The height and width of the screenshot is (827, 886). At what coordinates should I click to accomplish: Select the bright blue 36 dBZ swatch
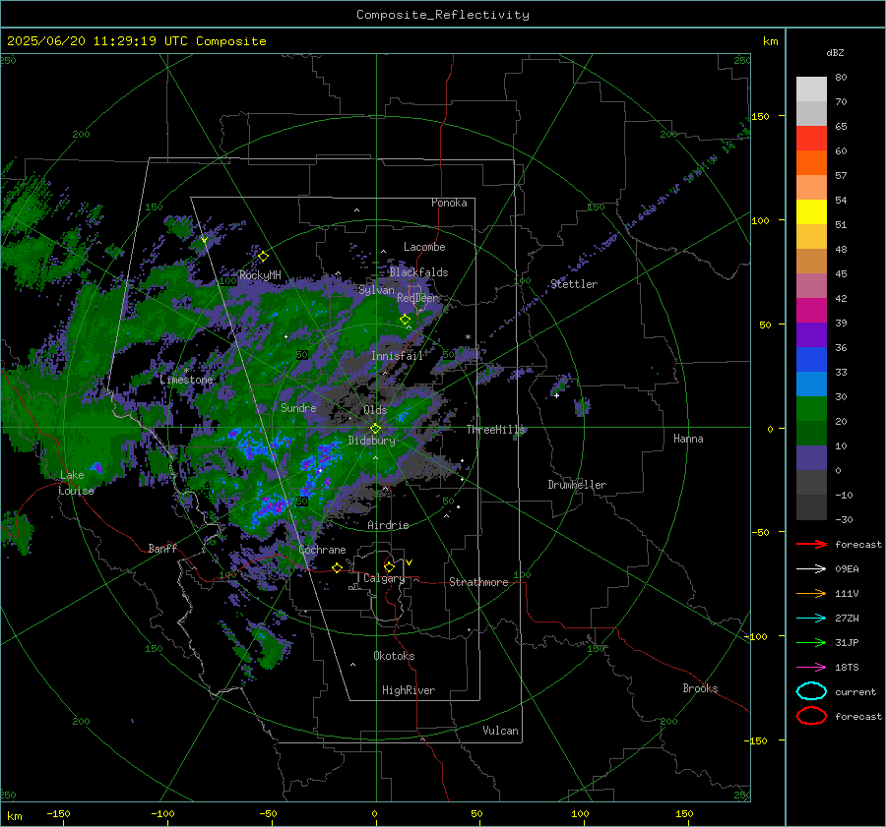(x=811, y=359)
